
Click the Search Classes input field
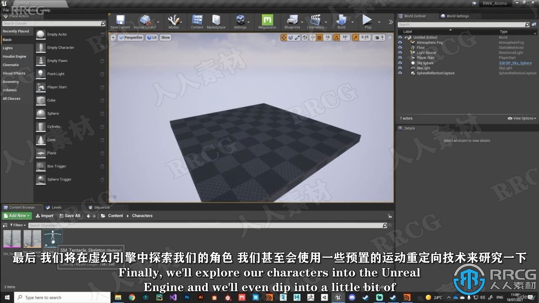54,24
